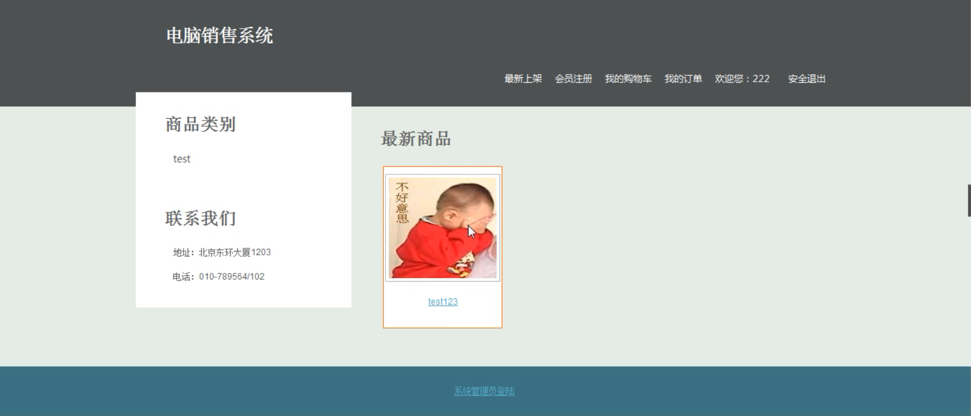Click the 联系我们 heading
Screen dimensions: 971x416
(200, 218)
